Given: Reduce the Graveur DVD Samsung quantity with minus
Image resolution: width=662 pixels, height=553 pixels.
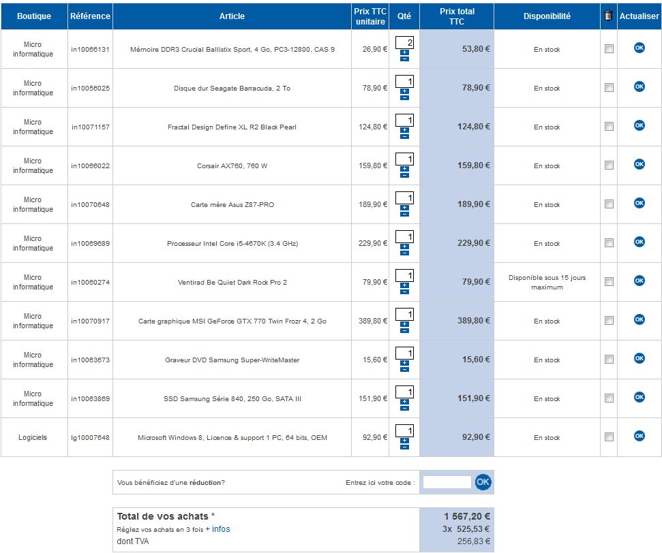Looking at the screenshot, I should click(x=404, y=369).
